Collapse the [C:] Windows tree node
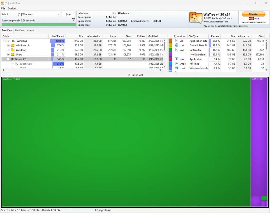 (x=4, y=41)
